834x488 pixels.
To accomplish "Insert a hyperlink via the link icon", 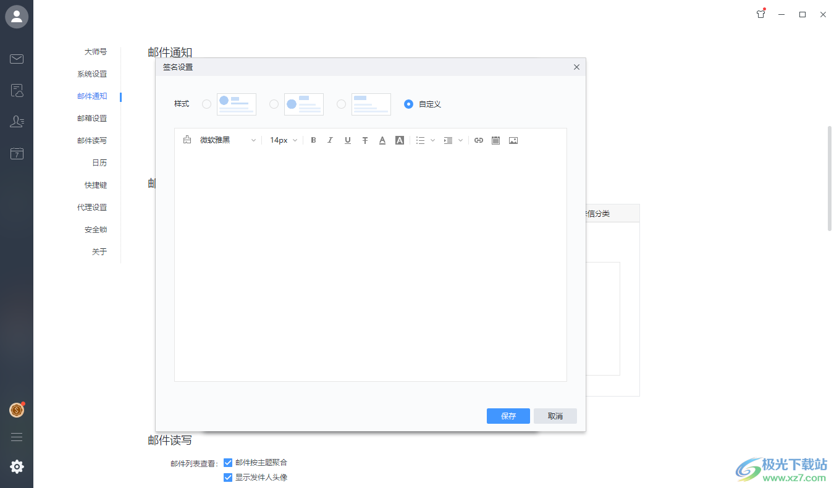I will tap(479, 140).
